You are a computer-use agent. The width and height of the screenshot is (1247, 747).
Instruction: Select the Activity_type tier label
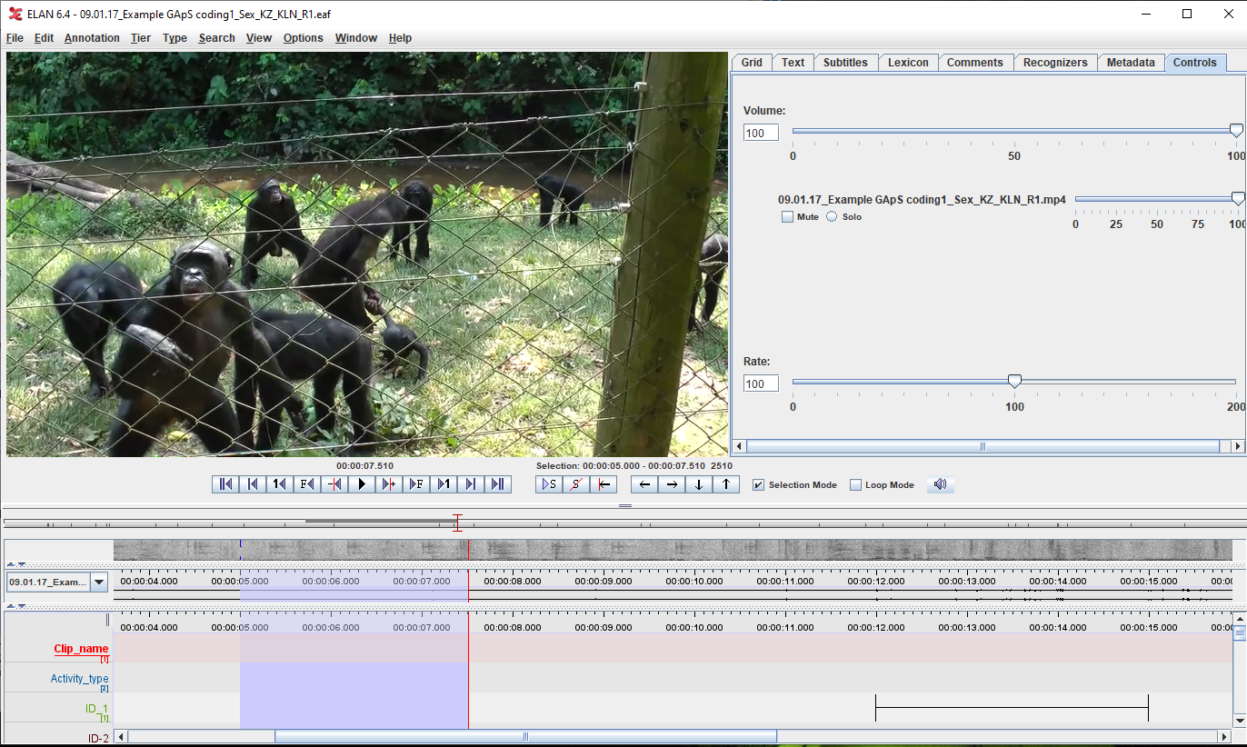79,679
